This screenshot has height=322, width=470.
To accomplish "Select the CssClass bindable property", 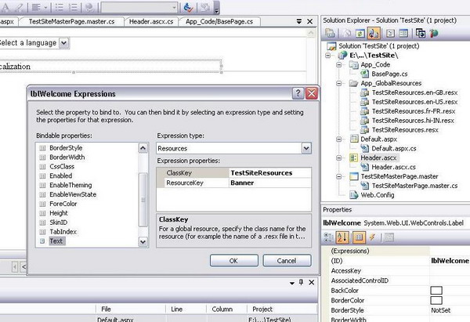I will click(x=62, y=166).
